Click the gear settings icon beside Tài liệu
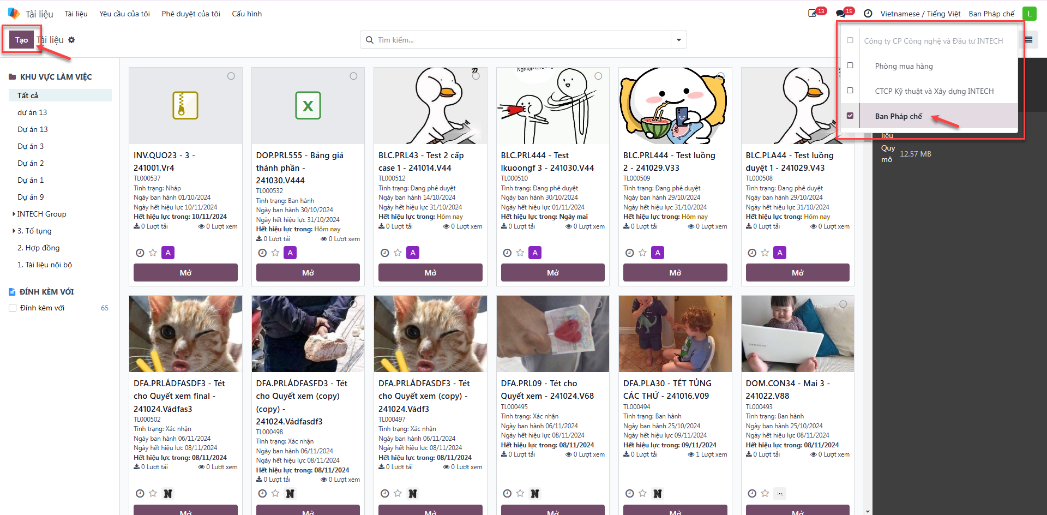The height and width of the screenshot is (515, 1047). pyautogui.click(x=71, y=40)
